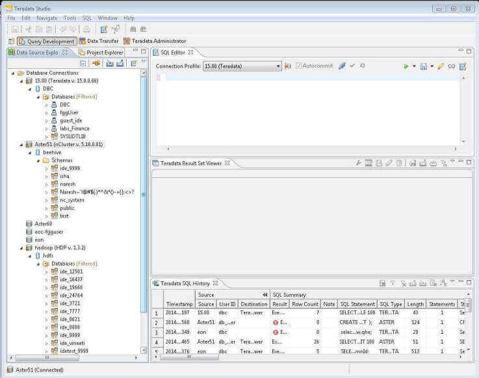Image resolution: width=479 pixels, height=378 pixels.
Task: Collapse the Database Connections tree node
Action: point(13,73)
